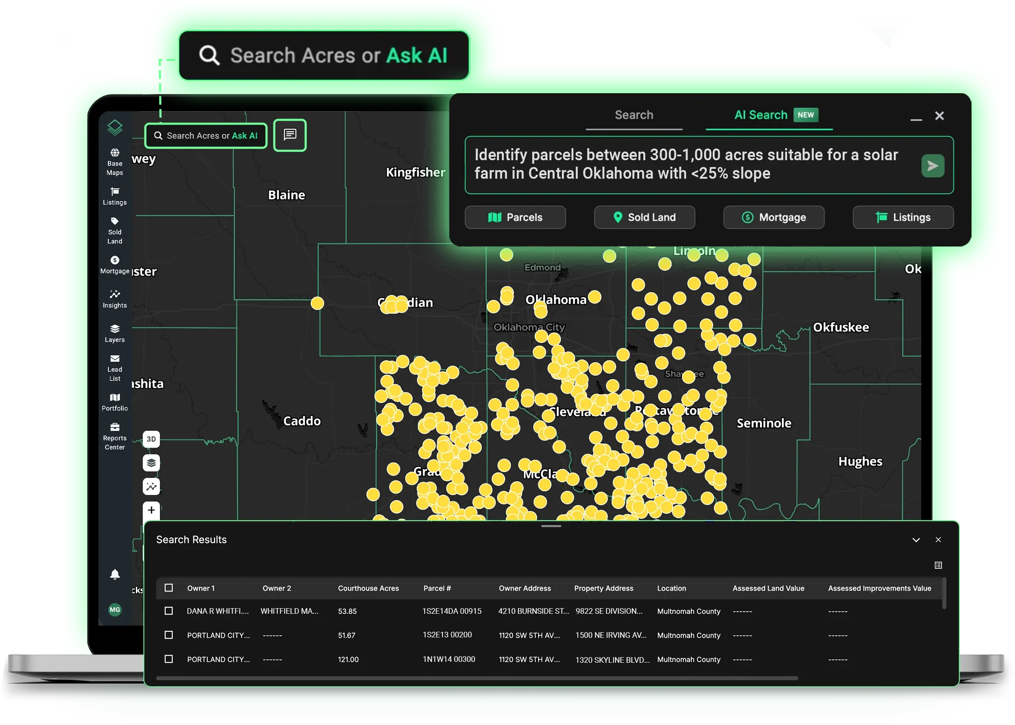Image resolution: width=1015 pixels, height=725 pixels.
Task: Click 53.85 acres cell
Action: [347, 611]
